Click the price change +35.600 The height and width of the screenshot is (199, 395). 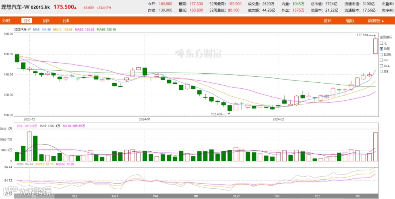pos(88,8)
